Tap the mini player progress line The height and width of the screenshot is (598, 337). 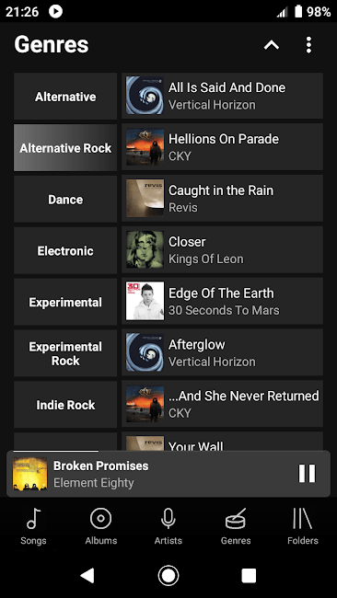point(56,451)
